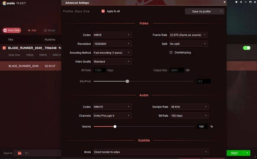The width and height of the screenshot is (257, 159).
Task: Click the Bit Rate kbps field
Action: coord(99,70)
